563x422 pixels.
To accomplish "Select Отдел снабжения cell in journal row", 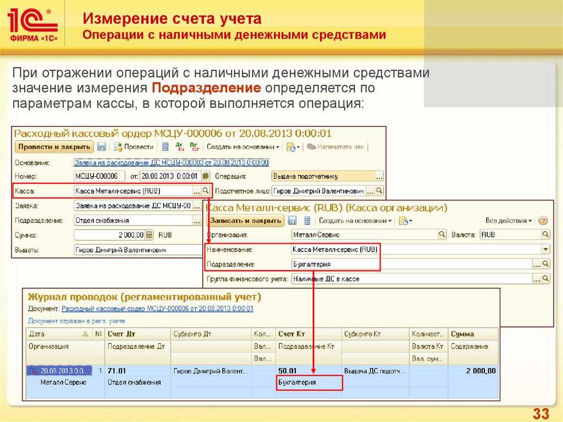I will (x=137, y=382).
